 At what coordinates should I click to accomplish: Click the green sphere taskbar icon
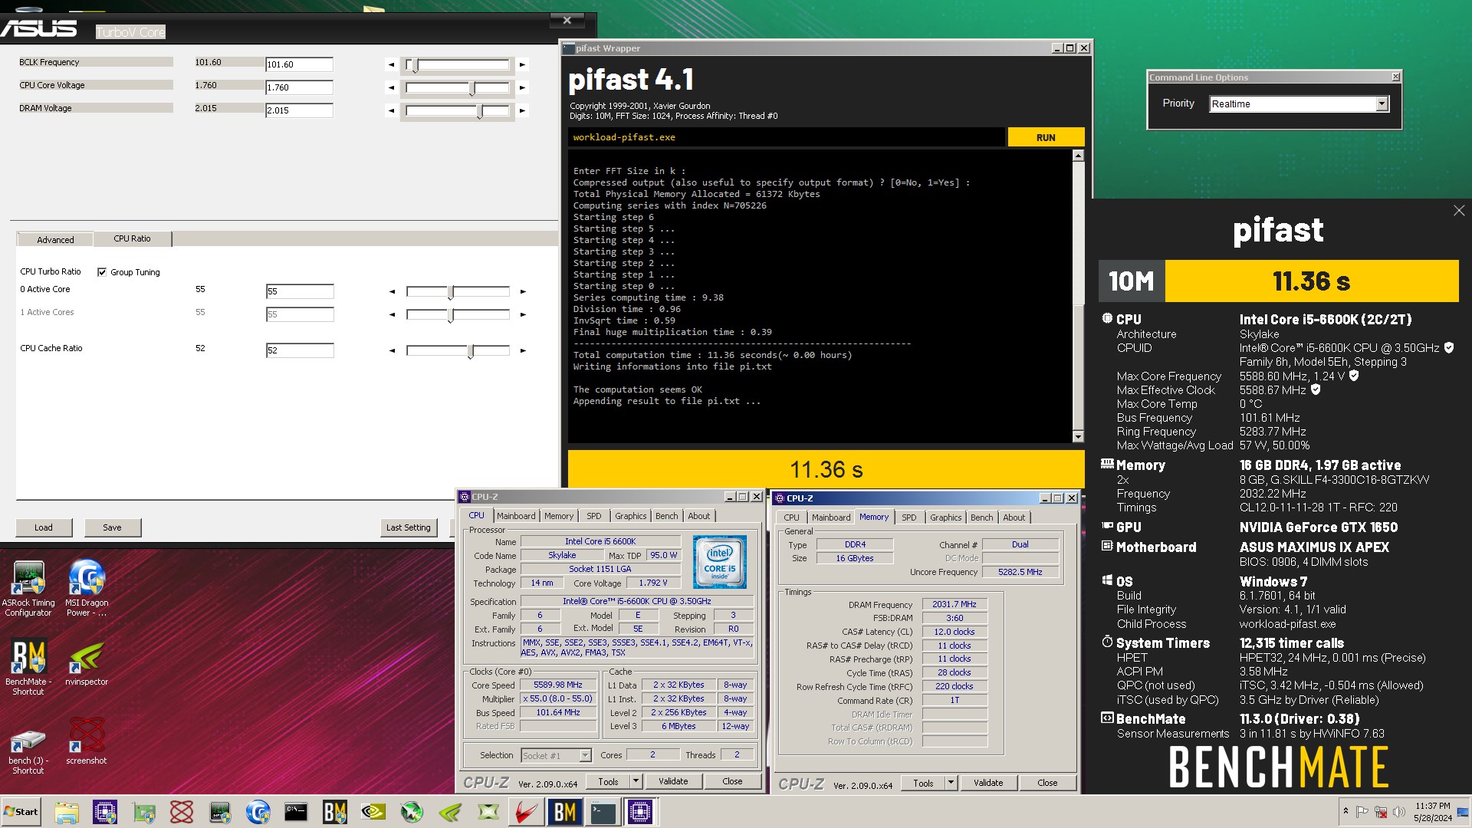tap(412, 812)
